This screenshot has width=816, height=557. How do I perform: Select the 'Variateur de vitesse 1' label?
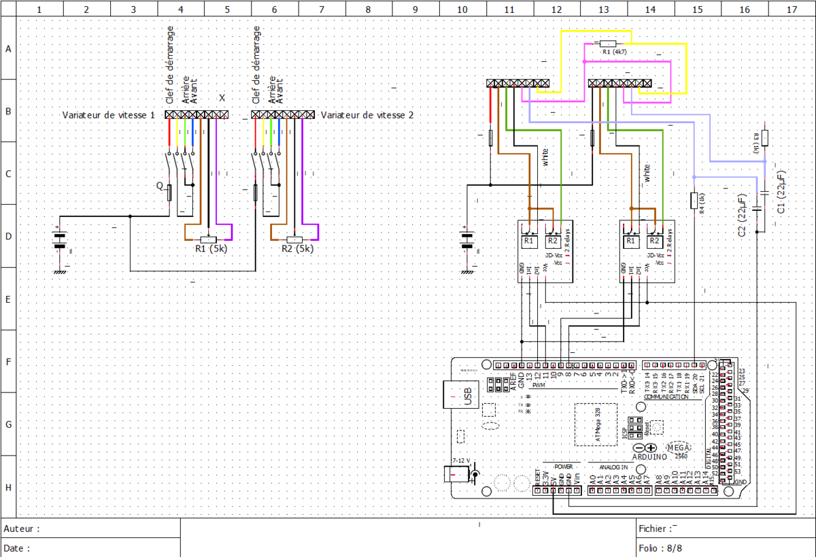(x=109, y=115)
